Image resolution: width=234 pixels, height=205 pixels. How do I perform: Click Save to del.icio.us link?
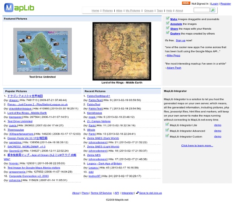(x=151, y=193)
